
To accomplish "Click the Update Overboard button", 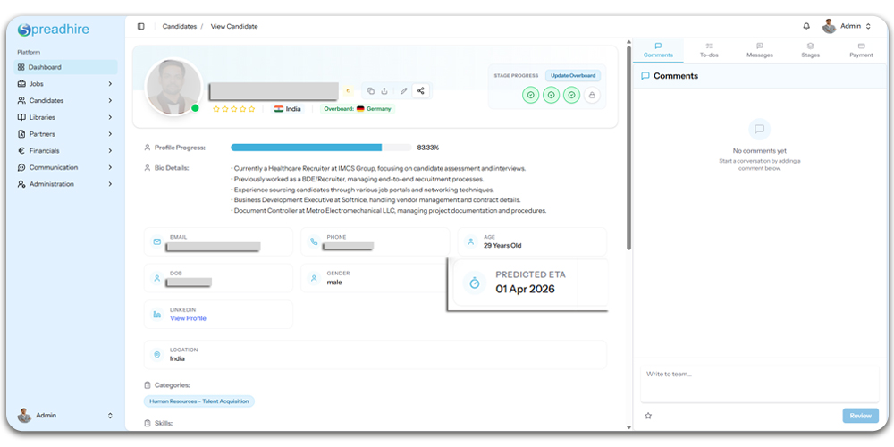I will [x=573, y=76].
